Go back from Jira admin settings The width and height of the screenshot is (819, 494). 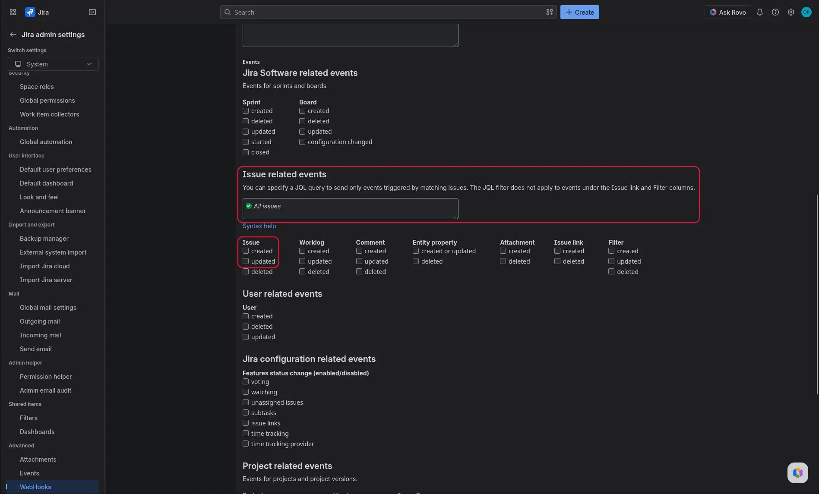pos(13,35)
